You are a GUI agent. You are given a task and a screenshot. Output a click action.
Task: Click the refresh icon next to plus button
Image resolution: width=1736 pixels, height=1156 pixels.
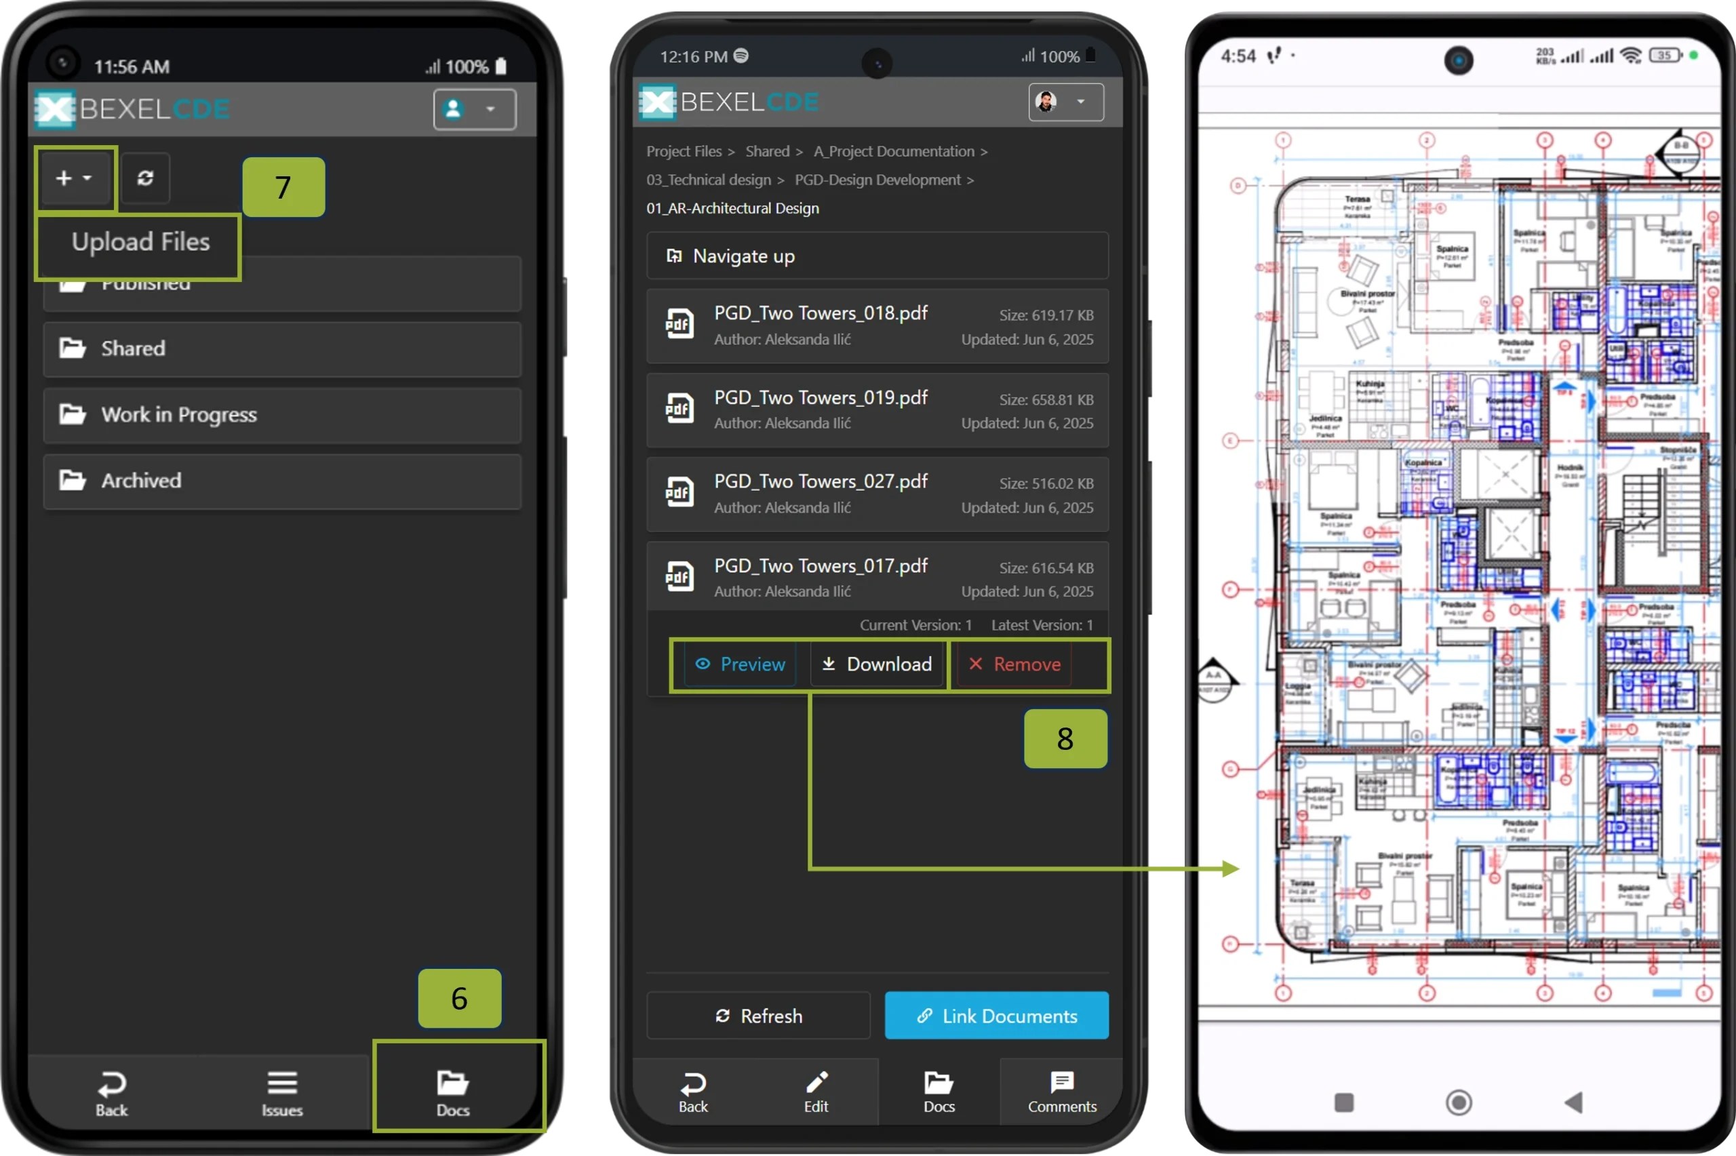click(145, 178)
